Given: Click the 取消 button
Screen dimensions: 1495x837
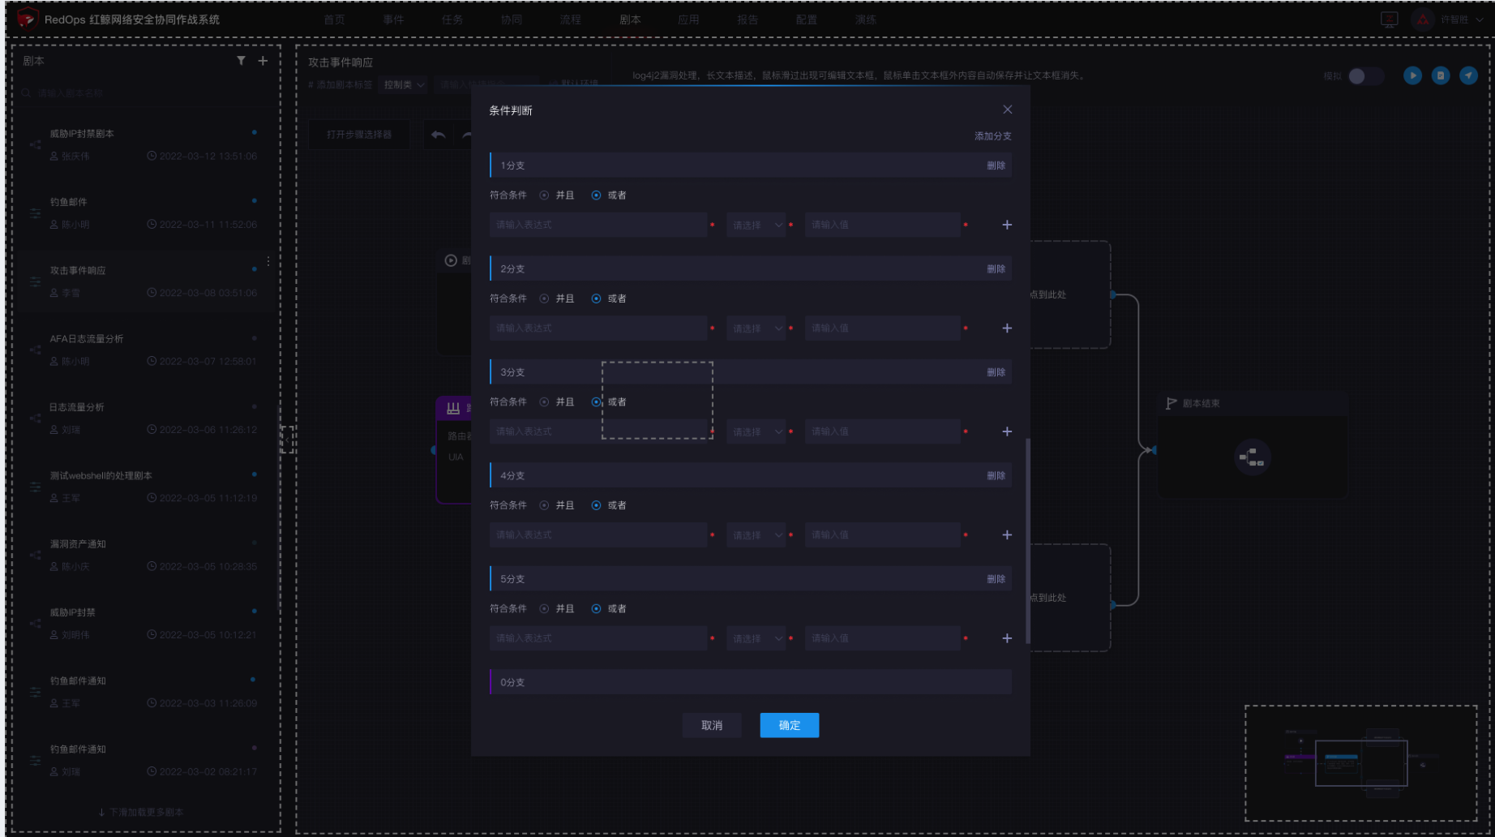Looking at the screenshot, I should [x=712, y=725].
